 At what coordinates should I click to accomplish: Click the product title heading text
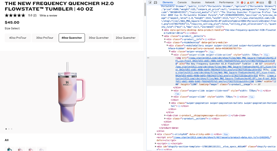point(59,6)
